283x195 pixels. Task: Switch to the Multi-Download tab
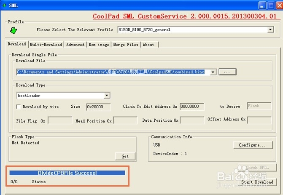pyautogui.click(x=46, y=45)
